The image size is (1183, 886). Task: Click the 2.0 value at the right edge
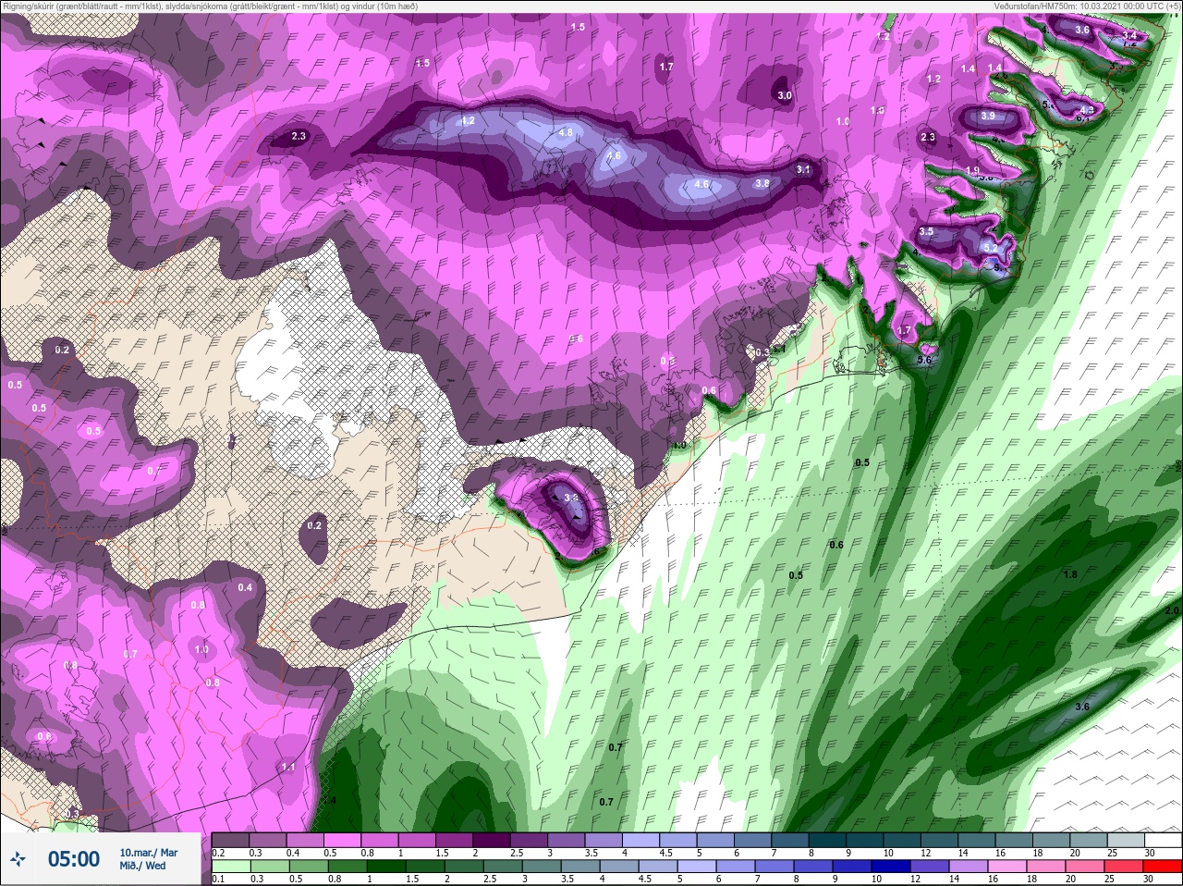[1172, 611]
